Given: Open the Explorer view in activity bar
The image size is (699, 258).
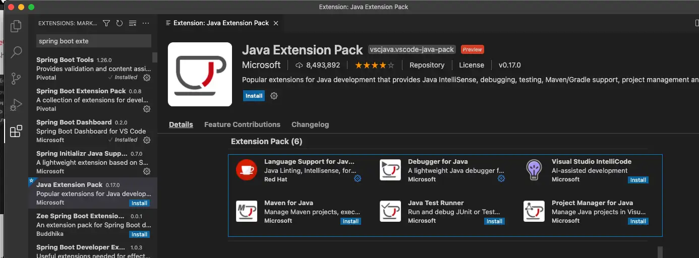Looking at the screenshot, I should point(16,26).
